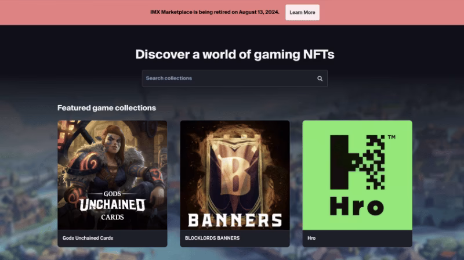Click the search magnifier icon
Image resolution: width=464 pixels, height=260 pixels.
tap(320, 78)
